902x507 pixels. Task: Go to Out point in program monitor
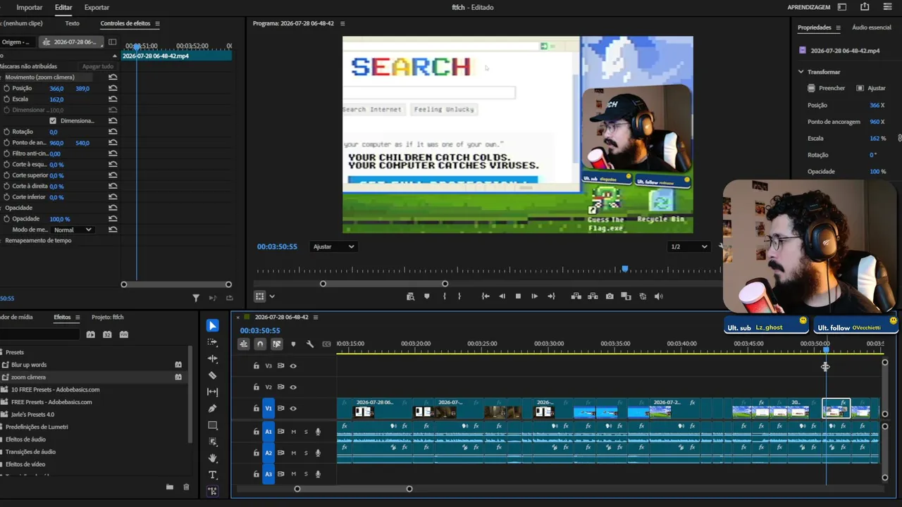551,296
